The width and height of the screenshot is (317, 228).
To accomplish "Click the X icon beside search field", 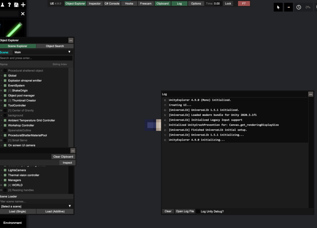I will [x=23, y=14].
